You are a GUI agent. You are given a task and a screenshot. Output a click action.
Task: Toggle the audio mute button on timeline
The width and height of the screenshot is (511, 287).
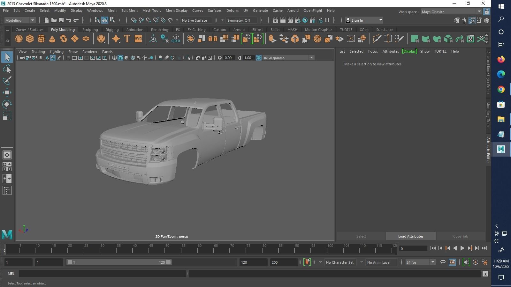[466, 262]
